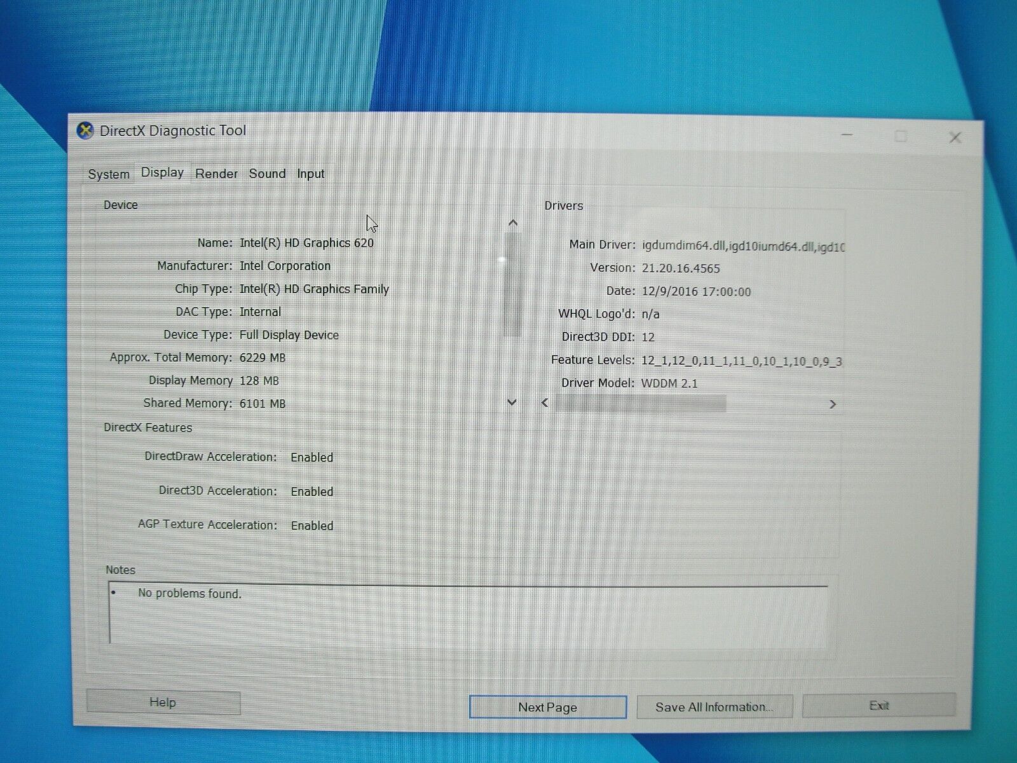Click the Next Page button

point(547,707)
